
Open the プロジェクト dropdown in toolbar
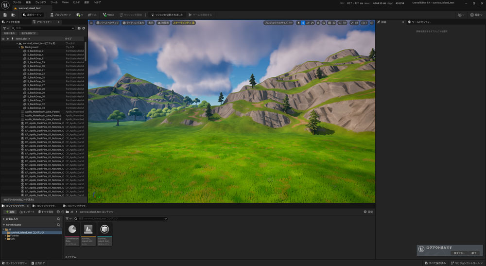(60, 15)
